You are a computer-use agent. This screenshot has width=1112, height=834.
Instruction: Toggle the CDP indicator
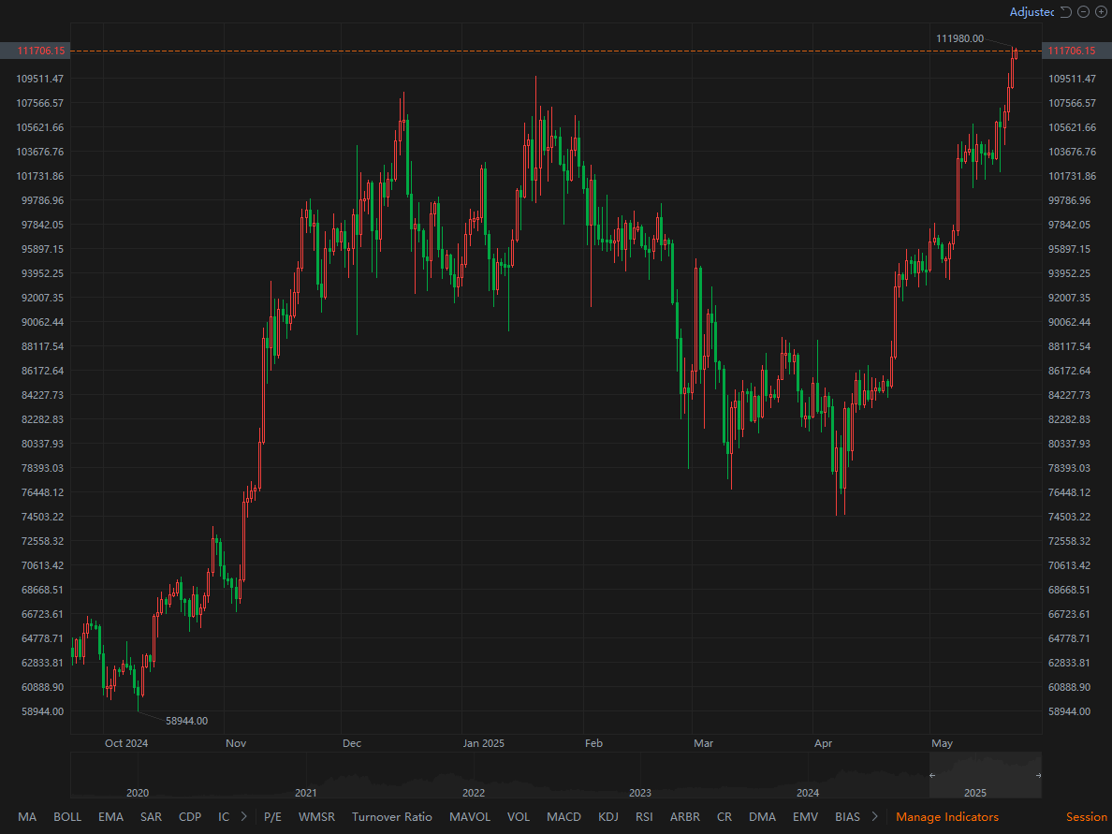coord(190,817)
